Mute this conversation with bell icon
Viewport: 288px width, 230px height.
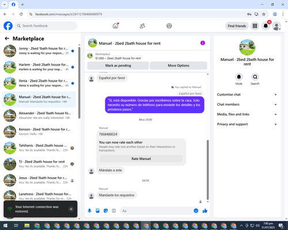239,77
